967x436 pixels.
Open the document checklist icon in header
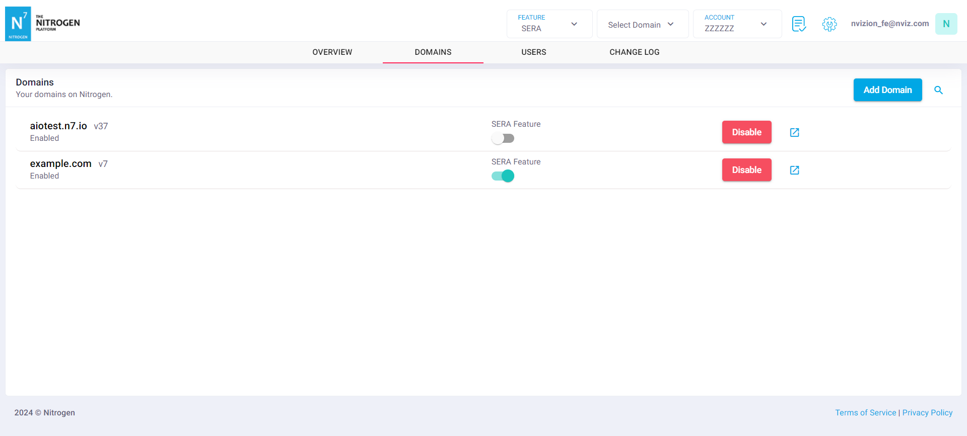coord(799,24)
